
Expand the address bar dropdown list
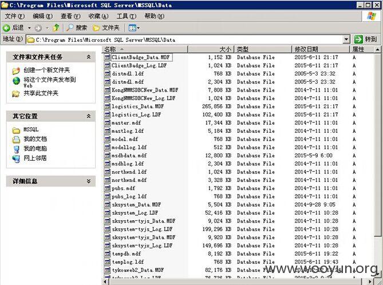pyautogui.click(x=346, y=39)
